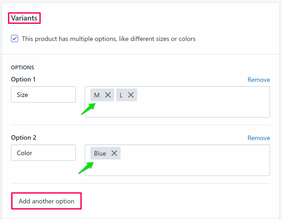
Task: Click the Remove link for Option 2
Action: pyautogui.click(x=259, y=138)
